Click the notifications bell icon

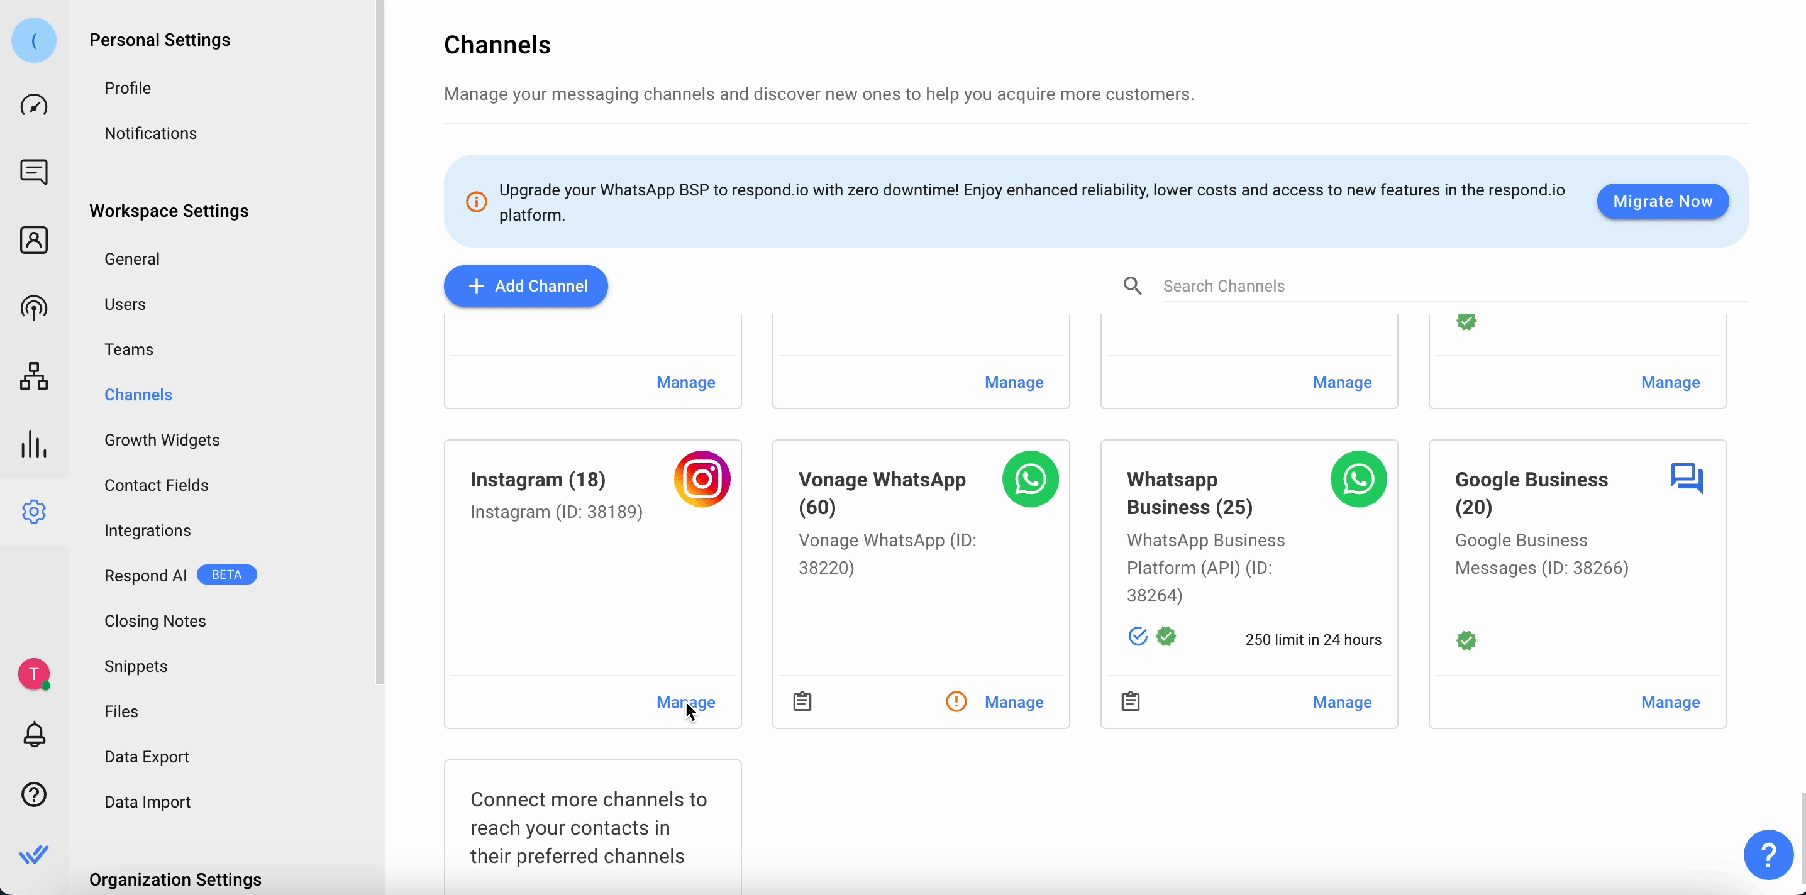34,735
